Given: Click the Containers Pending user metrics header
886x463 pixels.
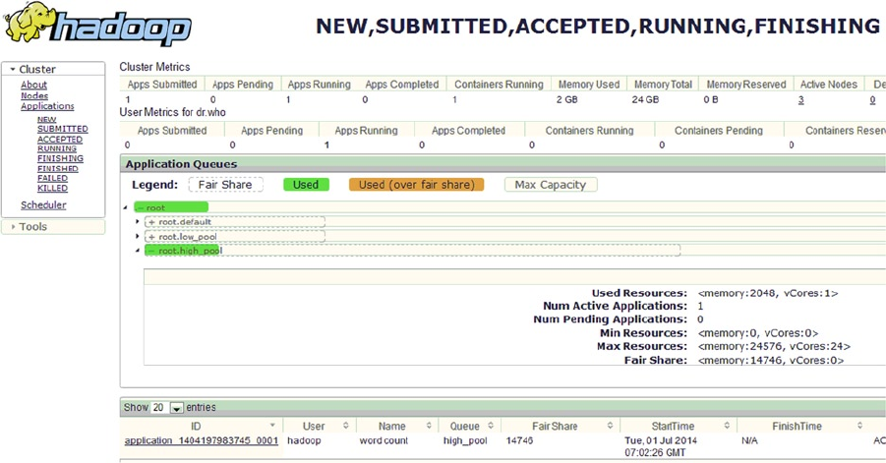Looking at the screenshot, I should (x=718, y=131).
